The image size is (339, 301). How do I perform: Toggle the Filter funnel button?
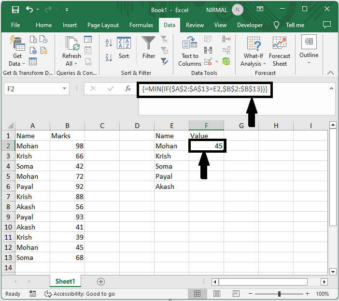pyautogui.click(x=149, y=47)
